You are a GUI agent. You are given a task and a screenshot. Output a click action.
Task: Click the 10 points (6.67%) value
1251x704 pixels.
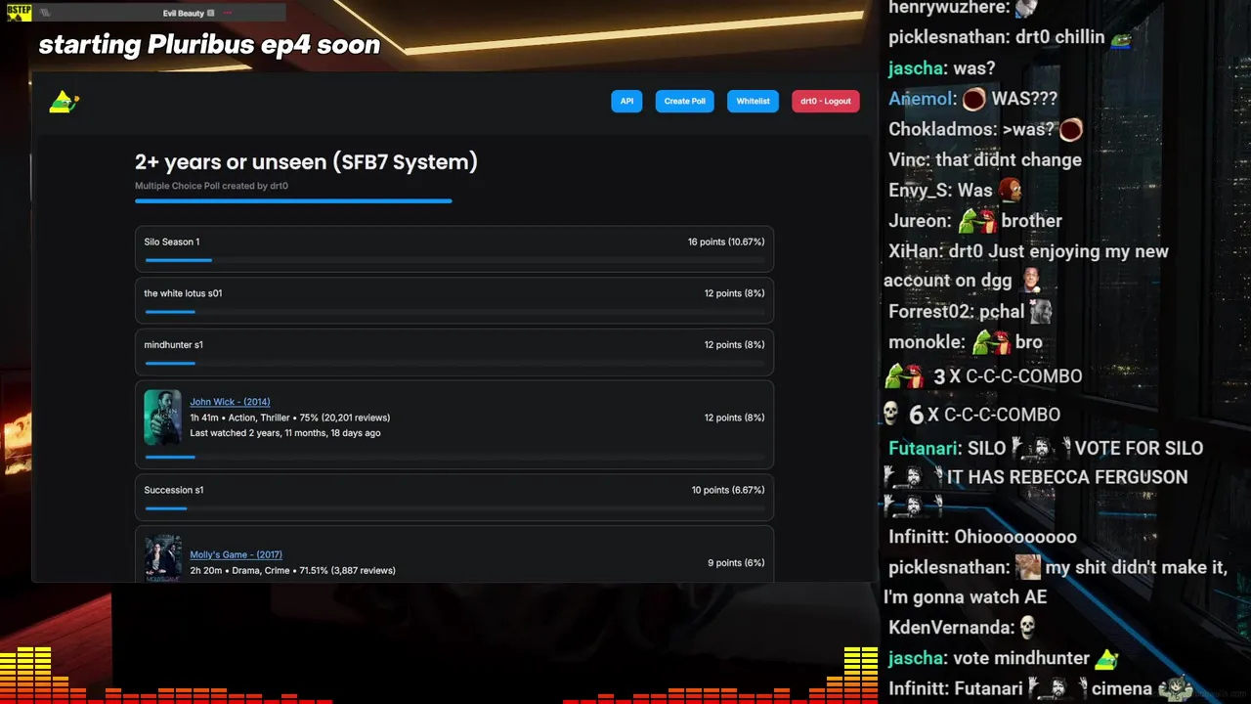tap(728, 490)
